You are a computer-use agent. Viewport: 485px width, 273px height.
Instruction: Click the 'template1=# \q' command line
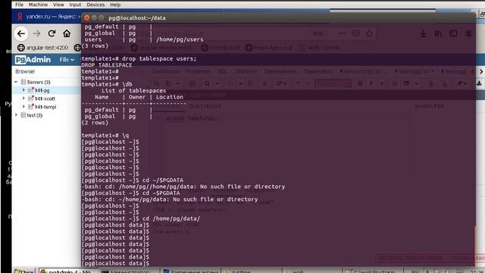[105, 135]
